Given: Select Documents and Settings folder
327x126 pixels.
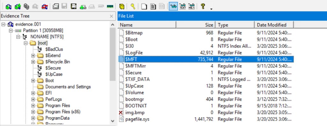Looking at the screenshot, I should 68,87.
